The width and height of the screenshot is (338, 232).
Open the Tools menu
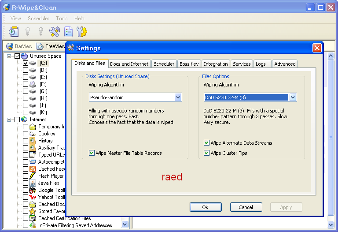(x=62, y=19)
